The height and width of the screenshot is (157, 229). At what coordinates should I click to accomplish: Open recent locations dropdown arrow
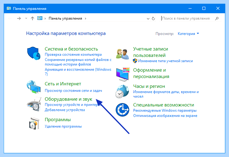tap(26, 18)
